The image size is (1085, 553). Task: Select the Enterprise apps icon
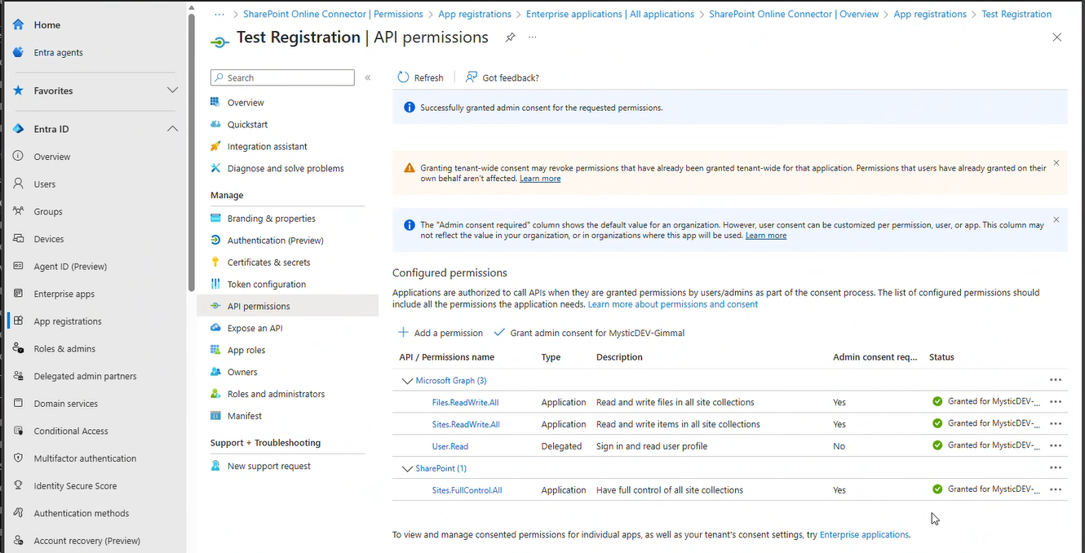[x=16, y=294]
